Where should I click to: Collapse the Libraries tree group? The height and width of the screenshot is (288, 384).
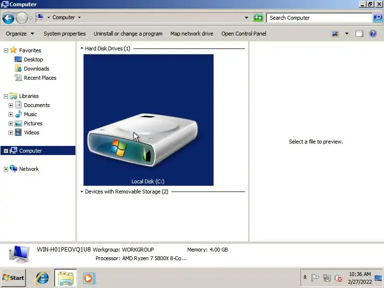[6, 96]
